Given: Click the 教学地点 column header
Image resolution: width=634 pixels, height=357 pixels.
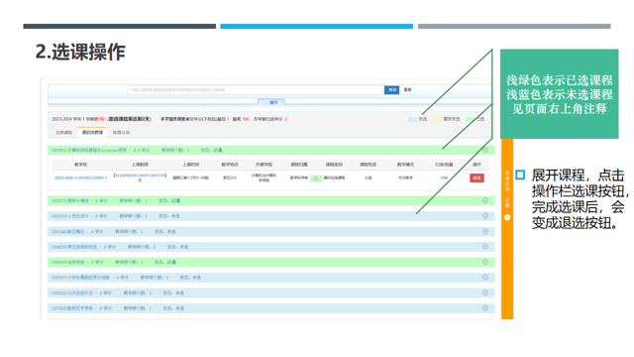Looking at the screenshot, I should pyautogui.click(x=230, y=165).
